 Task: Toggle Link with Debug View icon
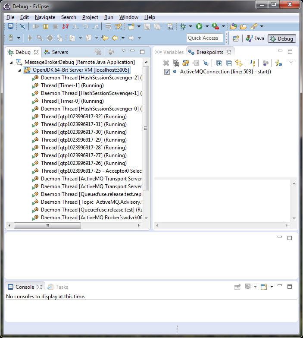coord(239,63)
